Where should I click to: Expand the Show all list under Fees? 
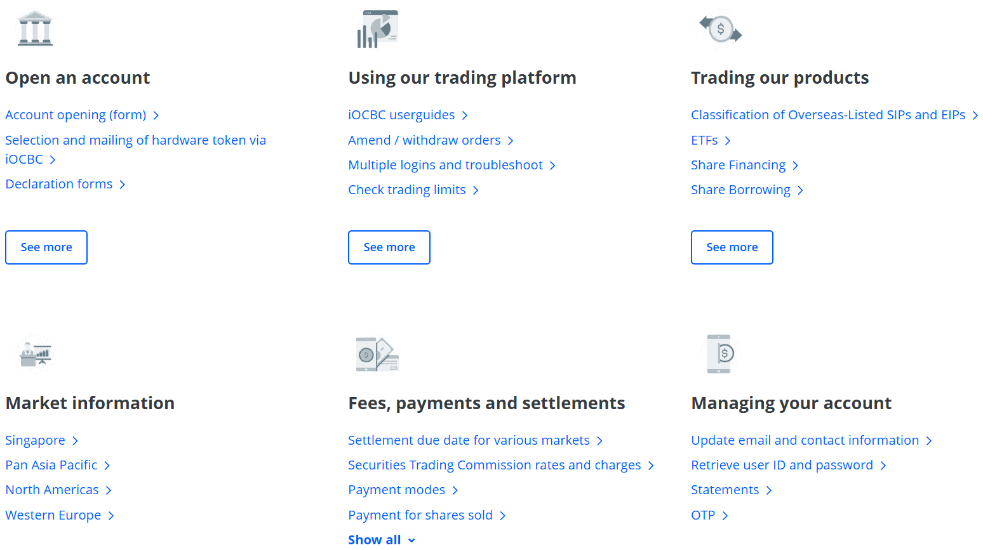381,540
